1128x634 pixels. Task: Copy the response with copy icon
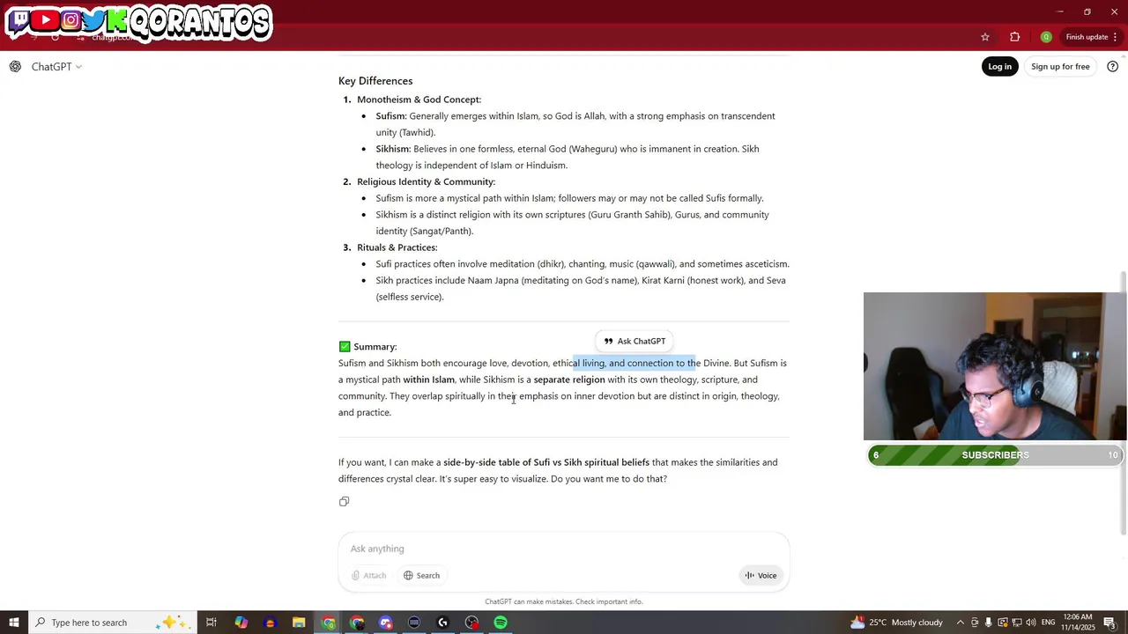point(345,502)
